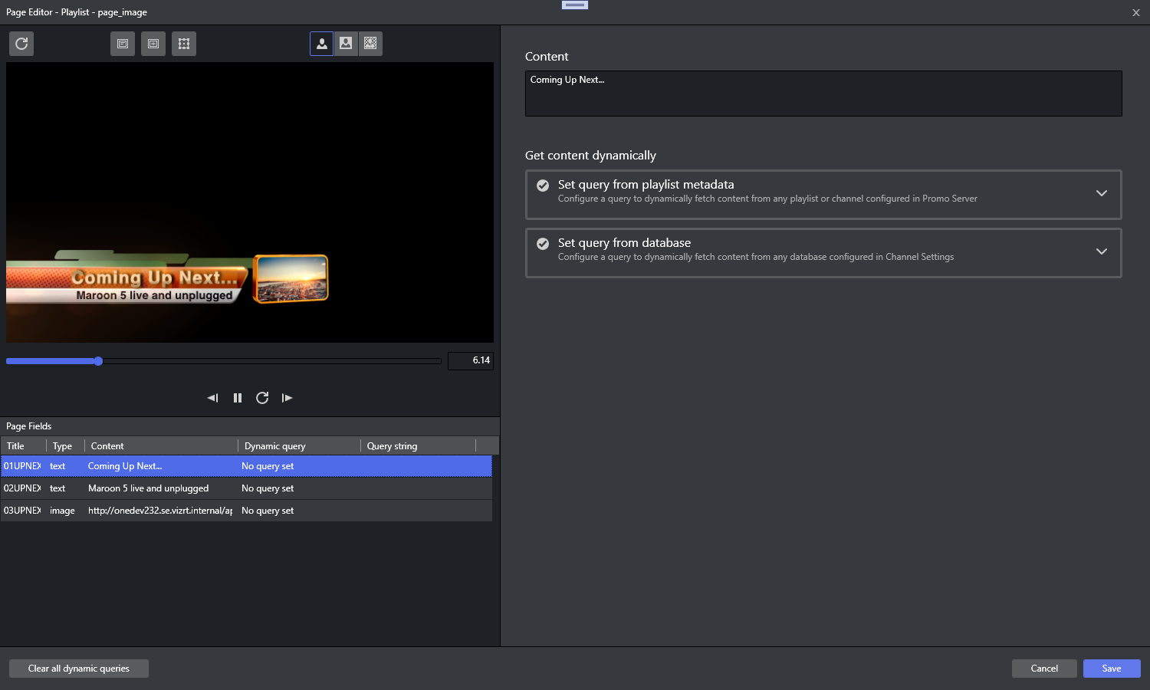Select the silhouette on black preview mode icon
This screenshot has width=1150, height=690.
point(322,44)
